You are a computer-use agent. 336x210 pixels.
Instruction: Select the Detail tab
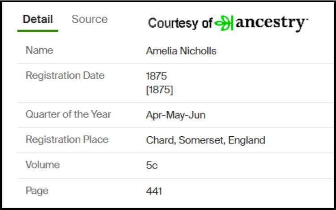38,19
